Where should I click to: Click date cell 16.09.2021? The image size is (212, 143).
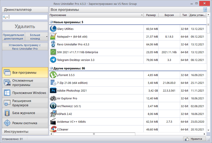tap(197, 75)
